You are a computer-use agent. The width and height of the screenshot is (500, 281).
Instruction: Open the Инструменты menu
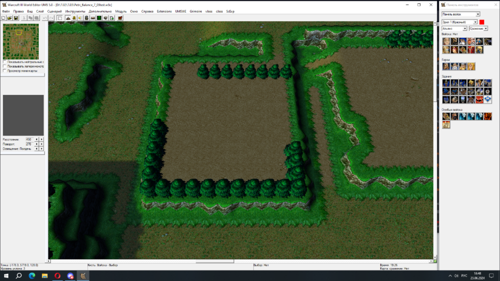click(x=75, y=11)
